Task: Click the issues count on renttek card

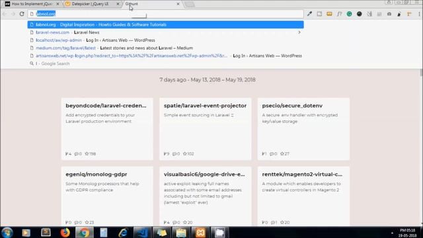Action: (274, 222)
